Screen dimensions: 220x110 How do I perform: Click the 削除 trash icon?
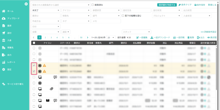[189, 38]
